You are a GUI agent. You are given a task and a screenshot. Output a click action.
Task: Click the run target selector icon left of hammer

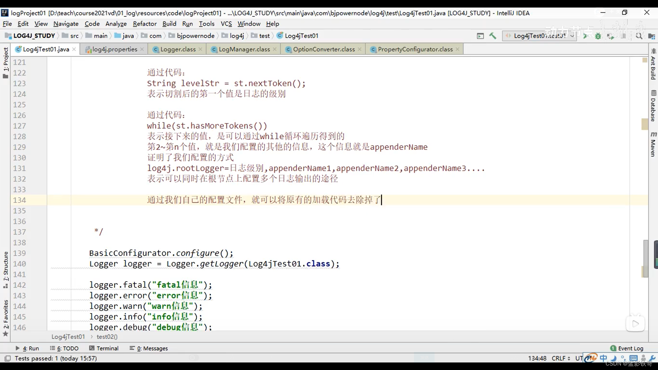pyautogui.click(x=480, y=36)
